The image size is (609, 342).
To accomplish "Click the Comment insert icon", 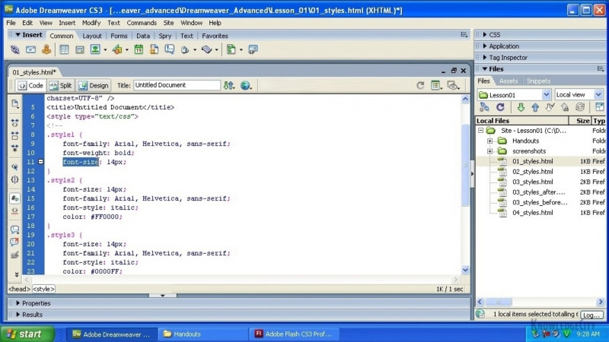I will point(170,49).
